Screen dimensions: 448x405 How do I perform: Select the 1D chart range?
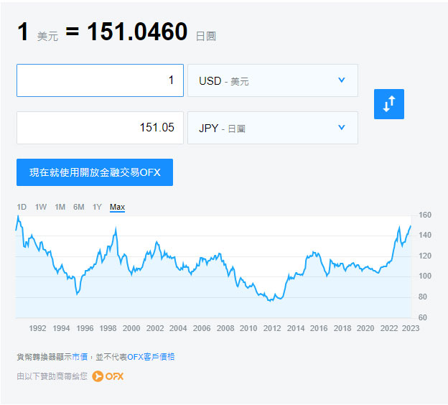(22, 207)
